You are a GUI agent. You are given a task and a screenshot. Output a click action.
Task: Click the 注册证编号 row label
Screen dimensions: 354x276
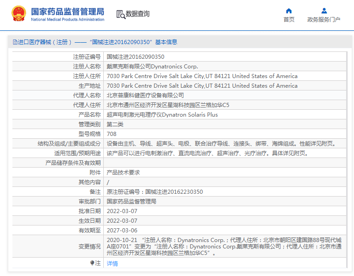[x=87, y=57]
